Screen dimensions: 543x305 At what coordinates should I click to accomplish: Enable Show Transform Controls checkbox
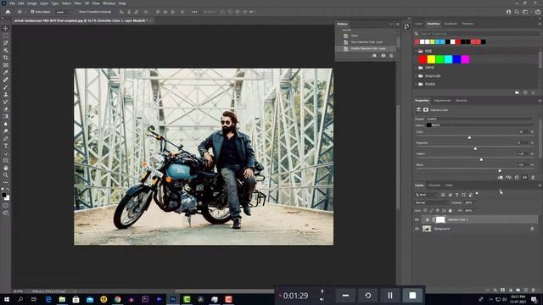coord(77,12)
